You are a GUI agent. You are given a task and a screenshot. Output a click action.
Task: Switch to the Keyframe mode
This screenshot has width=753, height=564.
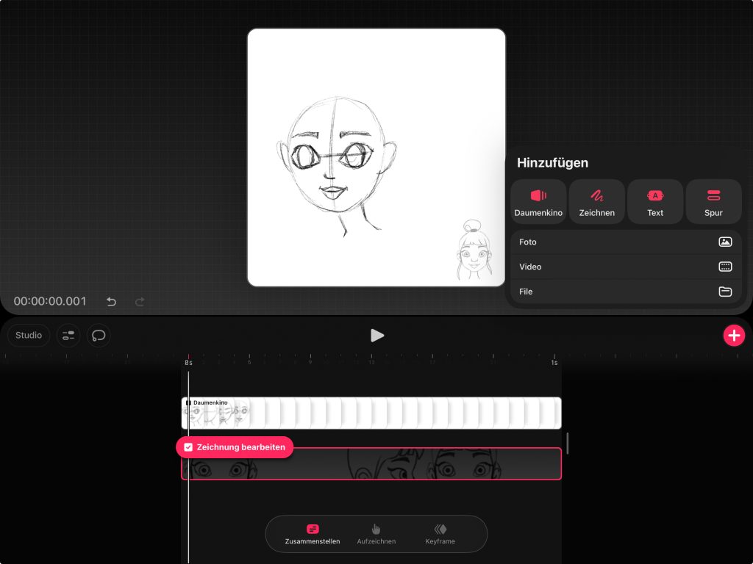(x=440, y=534)
